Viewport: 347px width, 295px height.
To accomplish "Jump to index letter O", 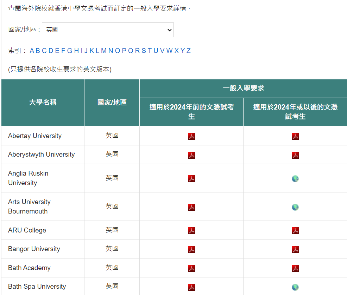I will click(x=118, y=51).
